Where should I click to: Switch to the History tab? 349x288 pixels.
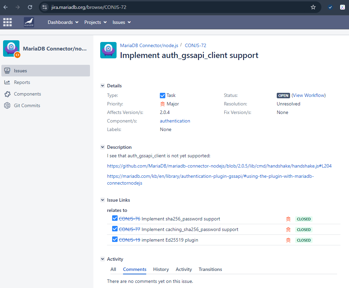tap(161, 269)
